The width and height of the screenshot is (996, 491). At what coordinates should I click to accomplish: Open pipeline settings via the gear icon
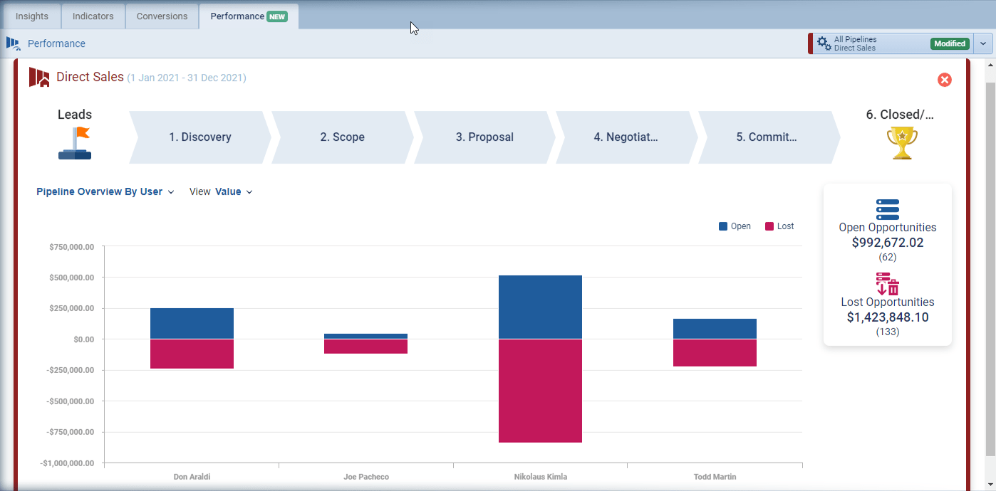823,43
